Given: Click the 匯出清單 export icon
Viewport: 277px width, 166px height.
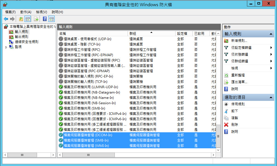Looking at the screenshot, I should (x=226, y=82).
